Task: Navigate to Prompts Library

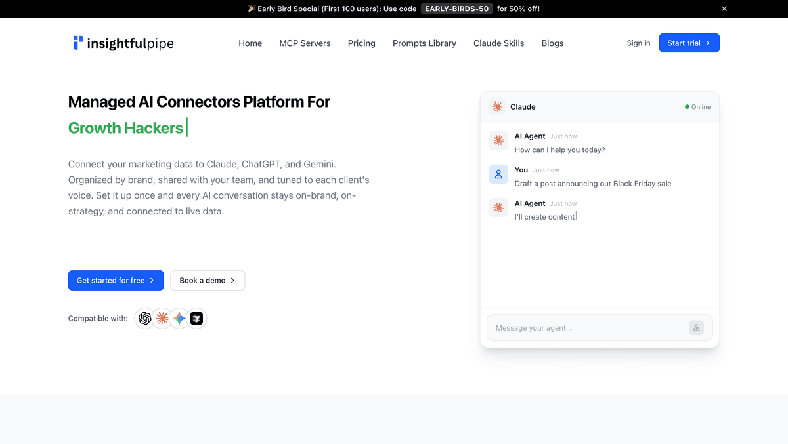Action: coord(424,43)
